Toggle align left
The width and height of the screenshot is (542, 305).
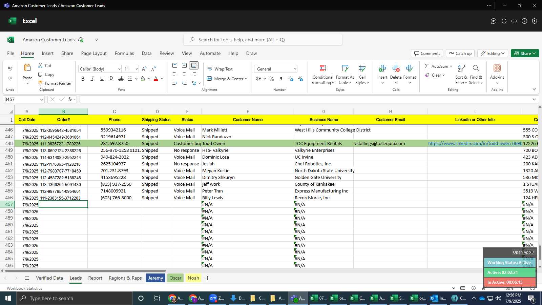(x=175, y=74)
